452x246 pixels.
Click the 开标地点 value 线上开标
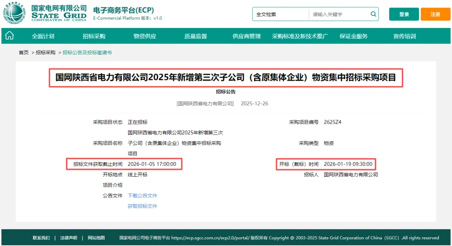[138, 175]
